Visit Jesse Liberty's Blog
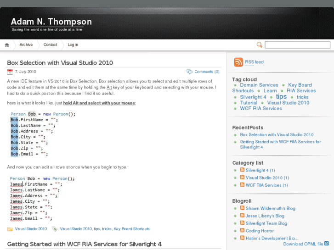The height and width of the screenshot is (250, 334). [x=265, y=216]
